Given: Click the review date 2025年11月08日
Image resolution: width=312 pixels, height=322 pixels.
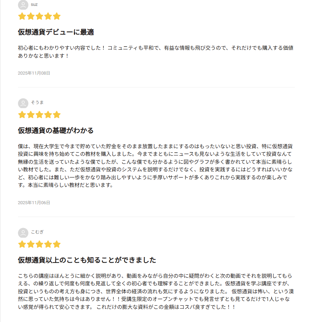Looking at the screenshot, I should (34, 73).
